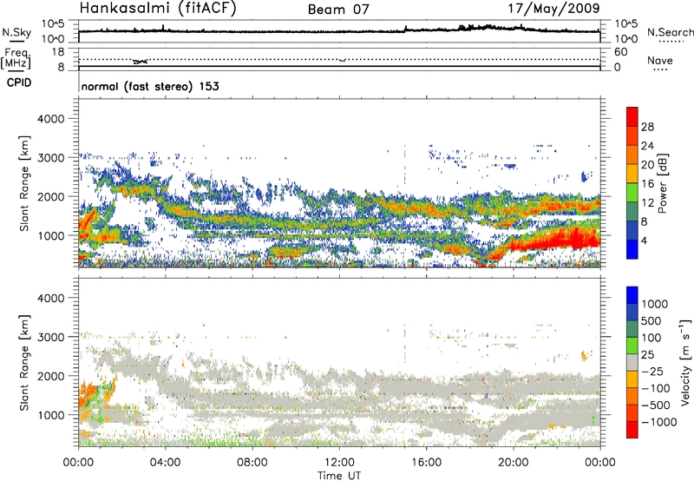Click the '60' Nave axis value
694x481 pixels.
(620, 52)
